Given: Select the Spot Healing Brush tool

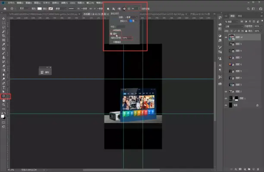Looking at the screenshot, I should [x=3, y=49].
